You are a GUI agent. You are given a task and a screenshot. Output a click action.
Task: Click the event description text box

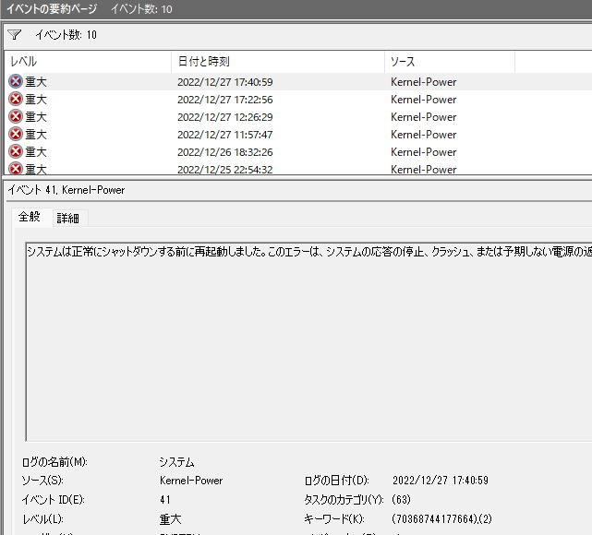[x=308, y=341]
